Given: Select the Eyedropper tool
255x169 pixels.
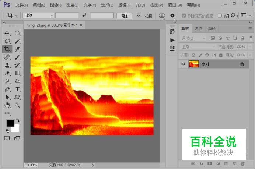Looking at the screenshot, I should (x=17, y=49).
